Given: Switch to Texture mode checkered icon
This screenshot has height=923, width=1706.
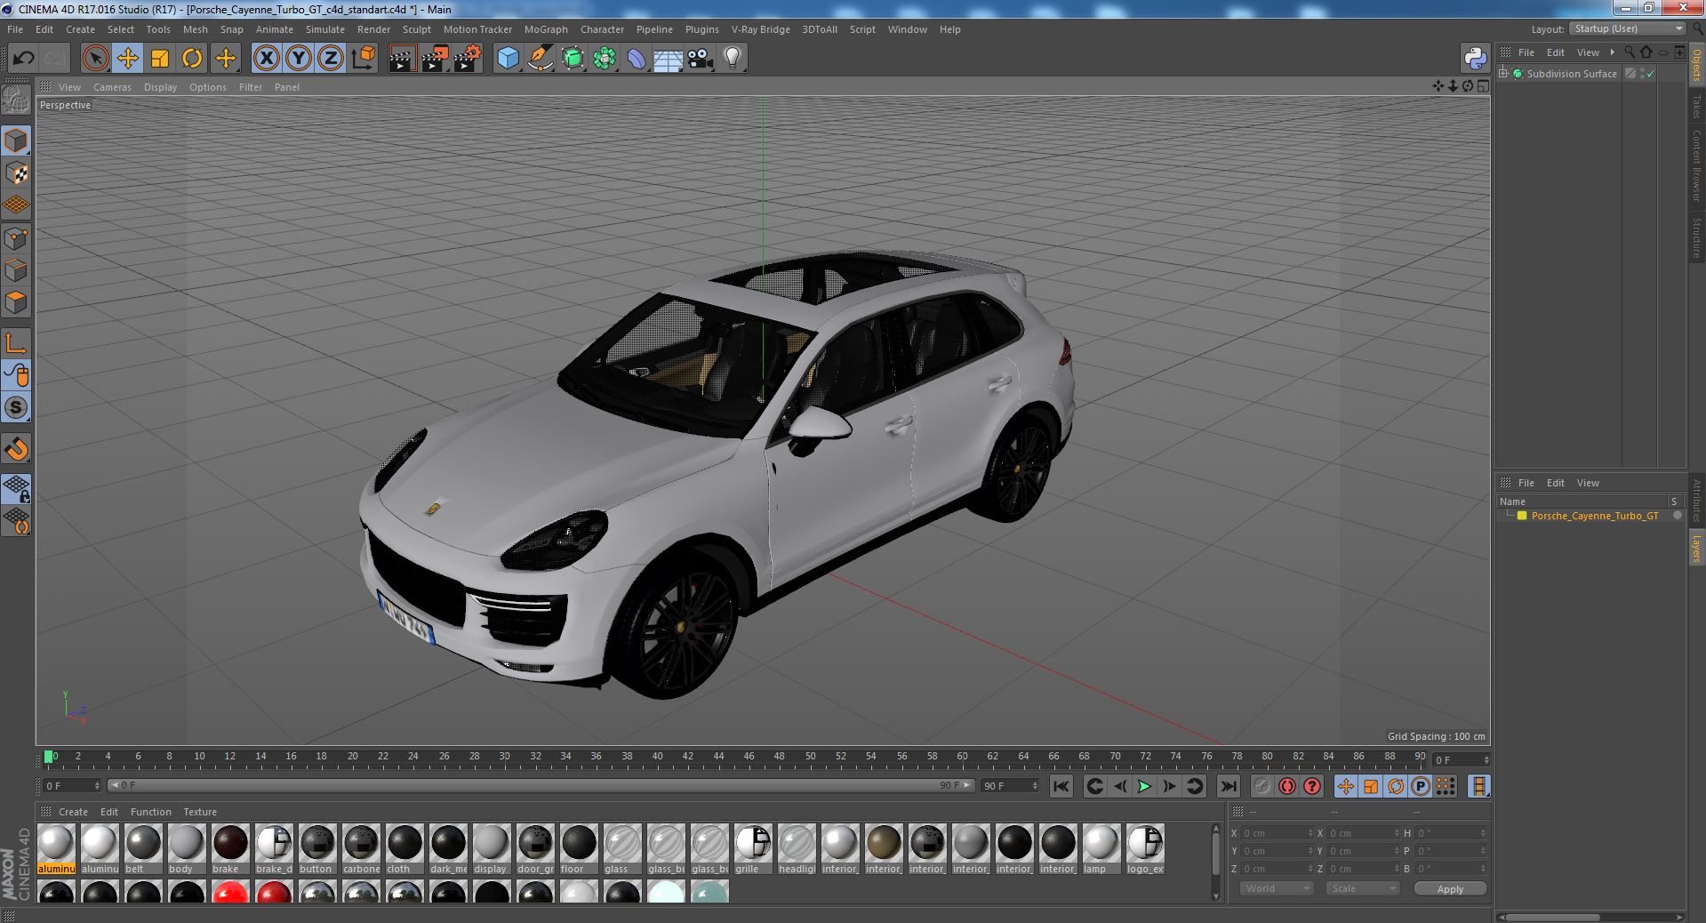Looking at the screenshot, I should point(16,173).
